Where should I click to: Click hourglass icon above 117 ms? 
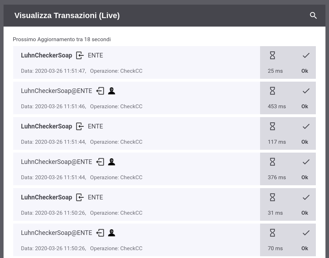[273, 126]
